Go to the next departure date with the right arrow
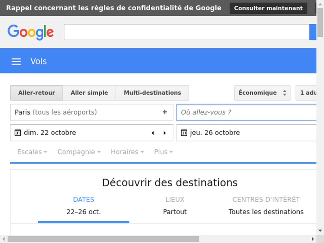The width and height of the screenshot is (324, 243). coord(165,133)
